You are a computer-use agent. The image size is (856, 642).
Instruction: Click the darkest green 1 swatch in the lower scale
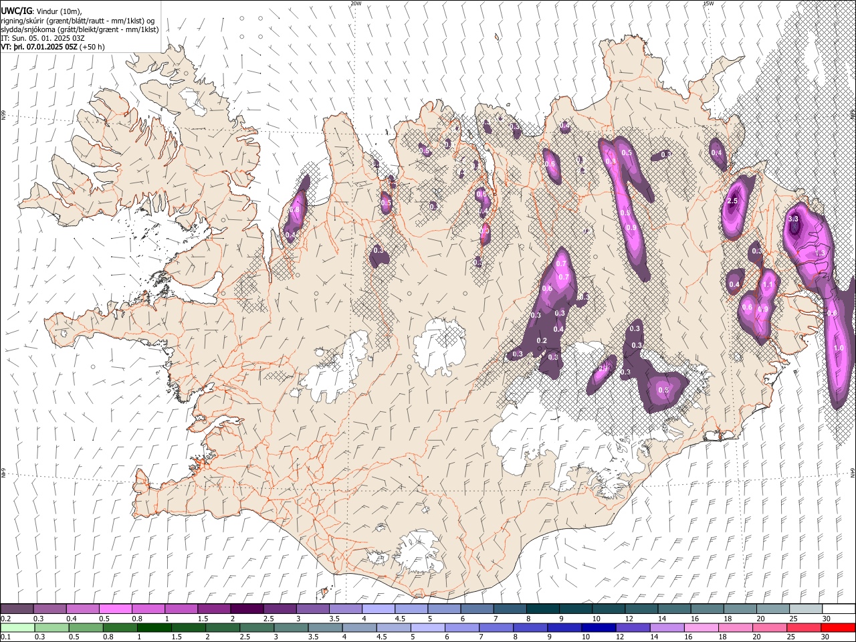[x=154, y=627]
